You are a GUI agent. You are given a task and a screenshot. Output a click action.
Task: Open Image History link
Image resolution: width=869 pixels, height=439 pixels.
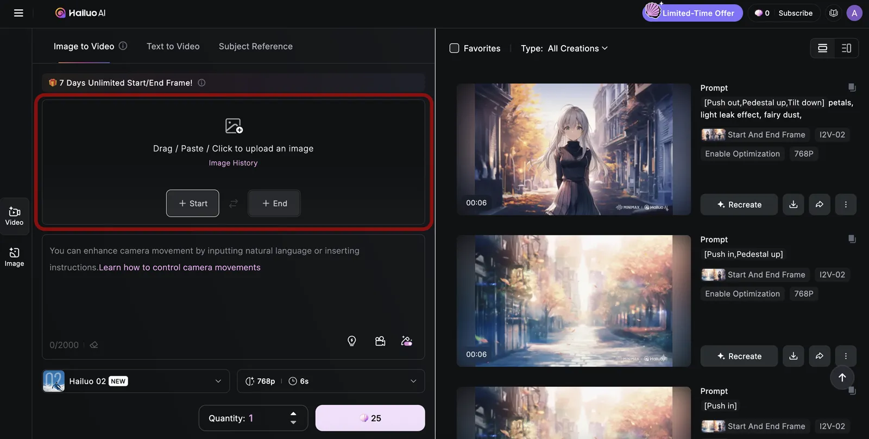pos(233,163)
